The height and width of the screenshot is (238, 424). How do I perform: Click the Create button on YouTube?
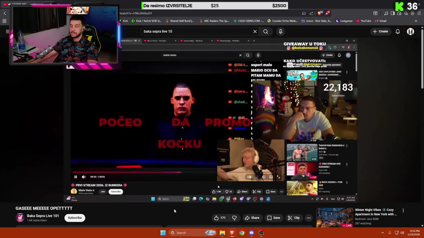tap(380, 31)
